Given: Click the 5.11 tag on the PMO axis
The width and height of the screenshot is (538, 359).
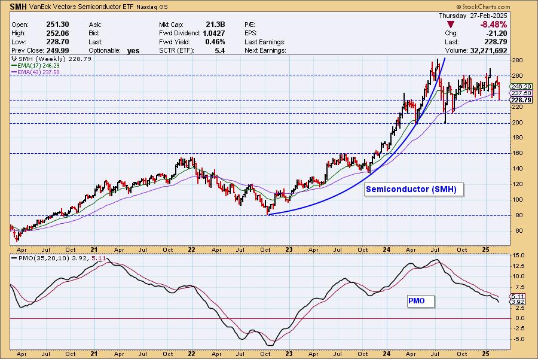Looking at the screenshot, I should tap(518, 297).
